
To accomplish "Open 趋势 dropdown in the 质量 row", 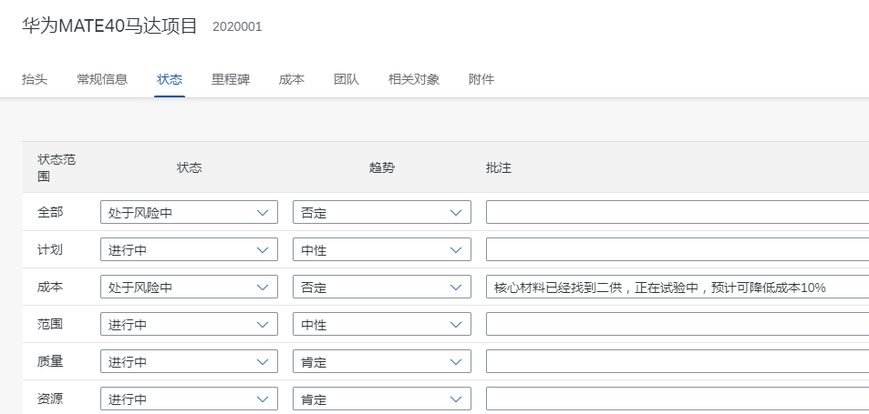I will pyautogui.click(x=382, y=361).
